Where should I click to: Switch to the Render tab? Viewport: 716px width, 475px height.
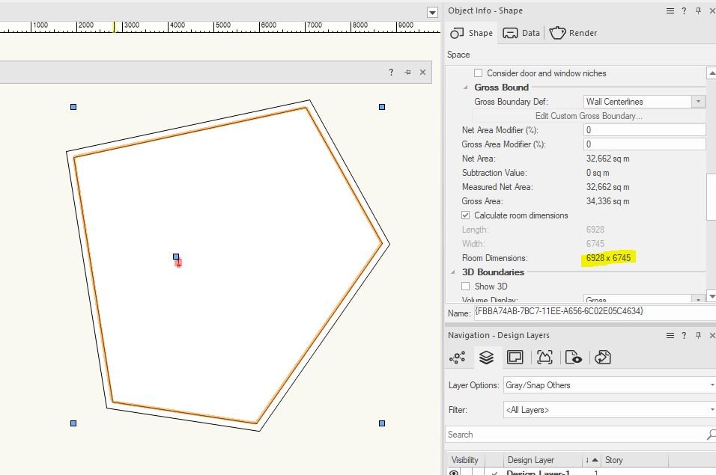(574, 33)
